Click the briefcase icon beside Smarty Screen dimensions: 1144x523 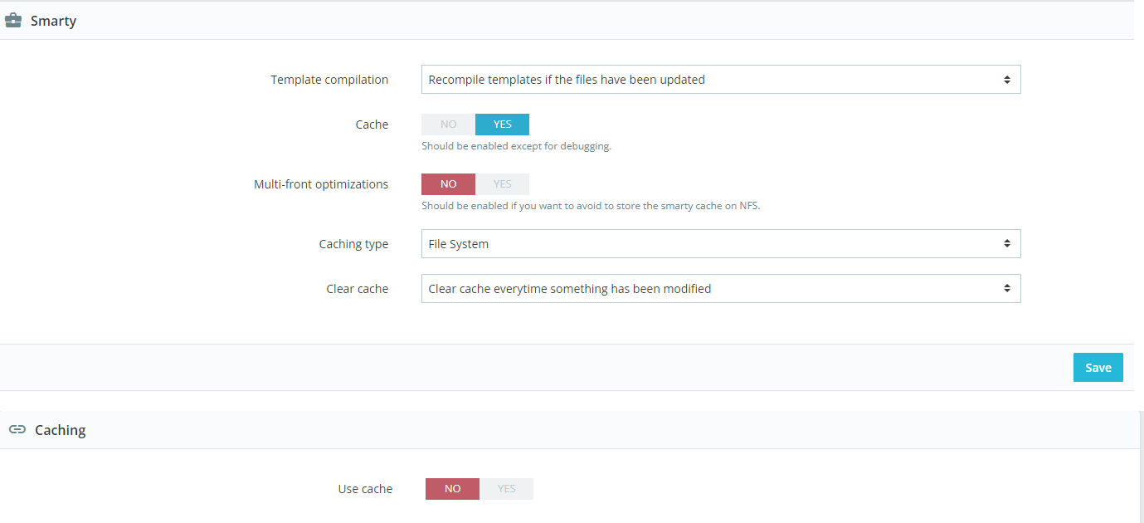[x=13, y=21]
